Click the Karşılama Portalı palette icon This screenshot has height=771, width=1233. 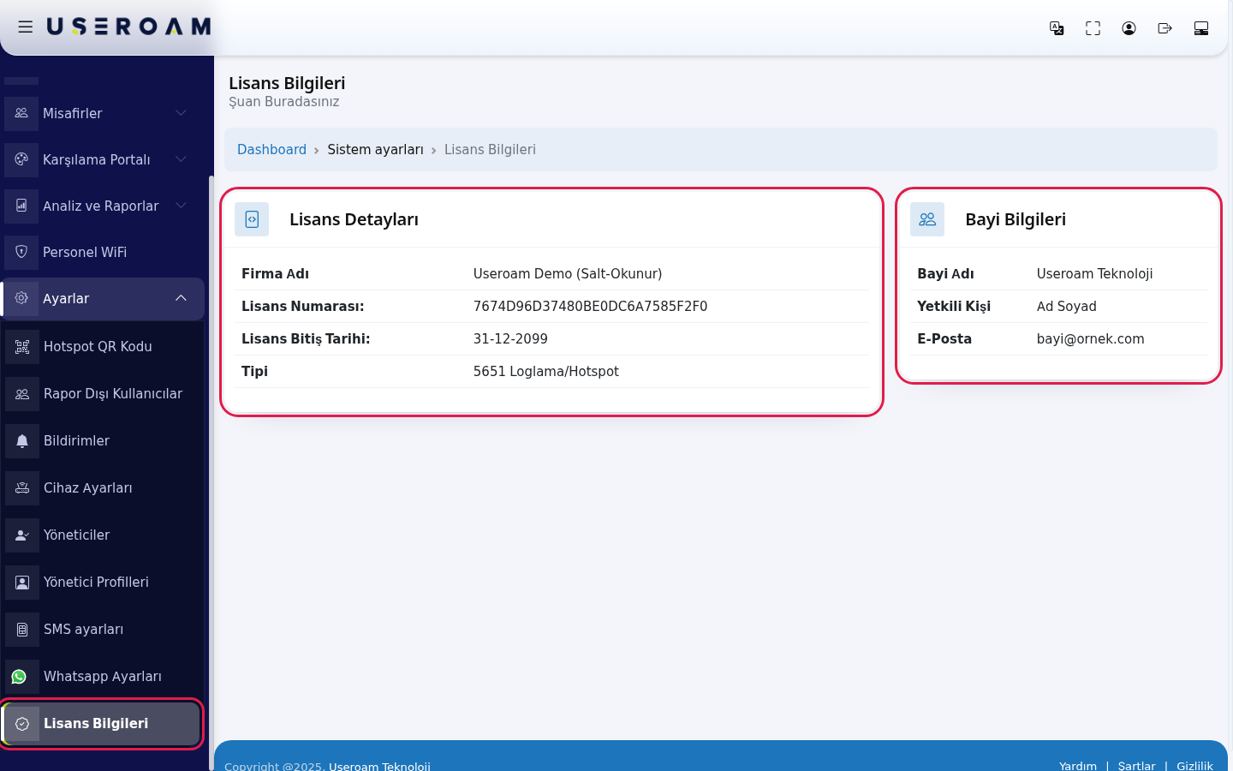click(x=21, y=159)
